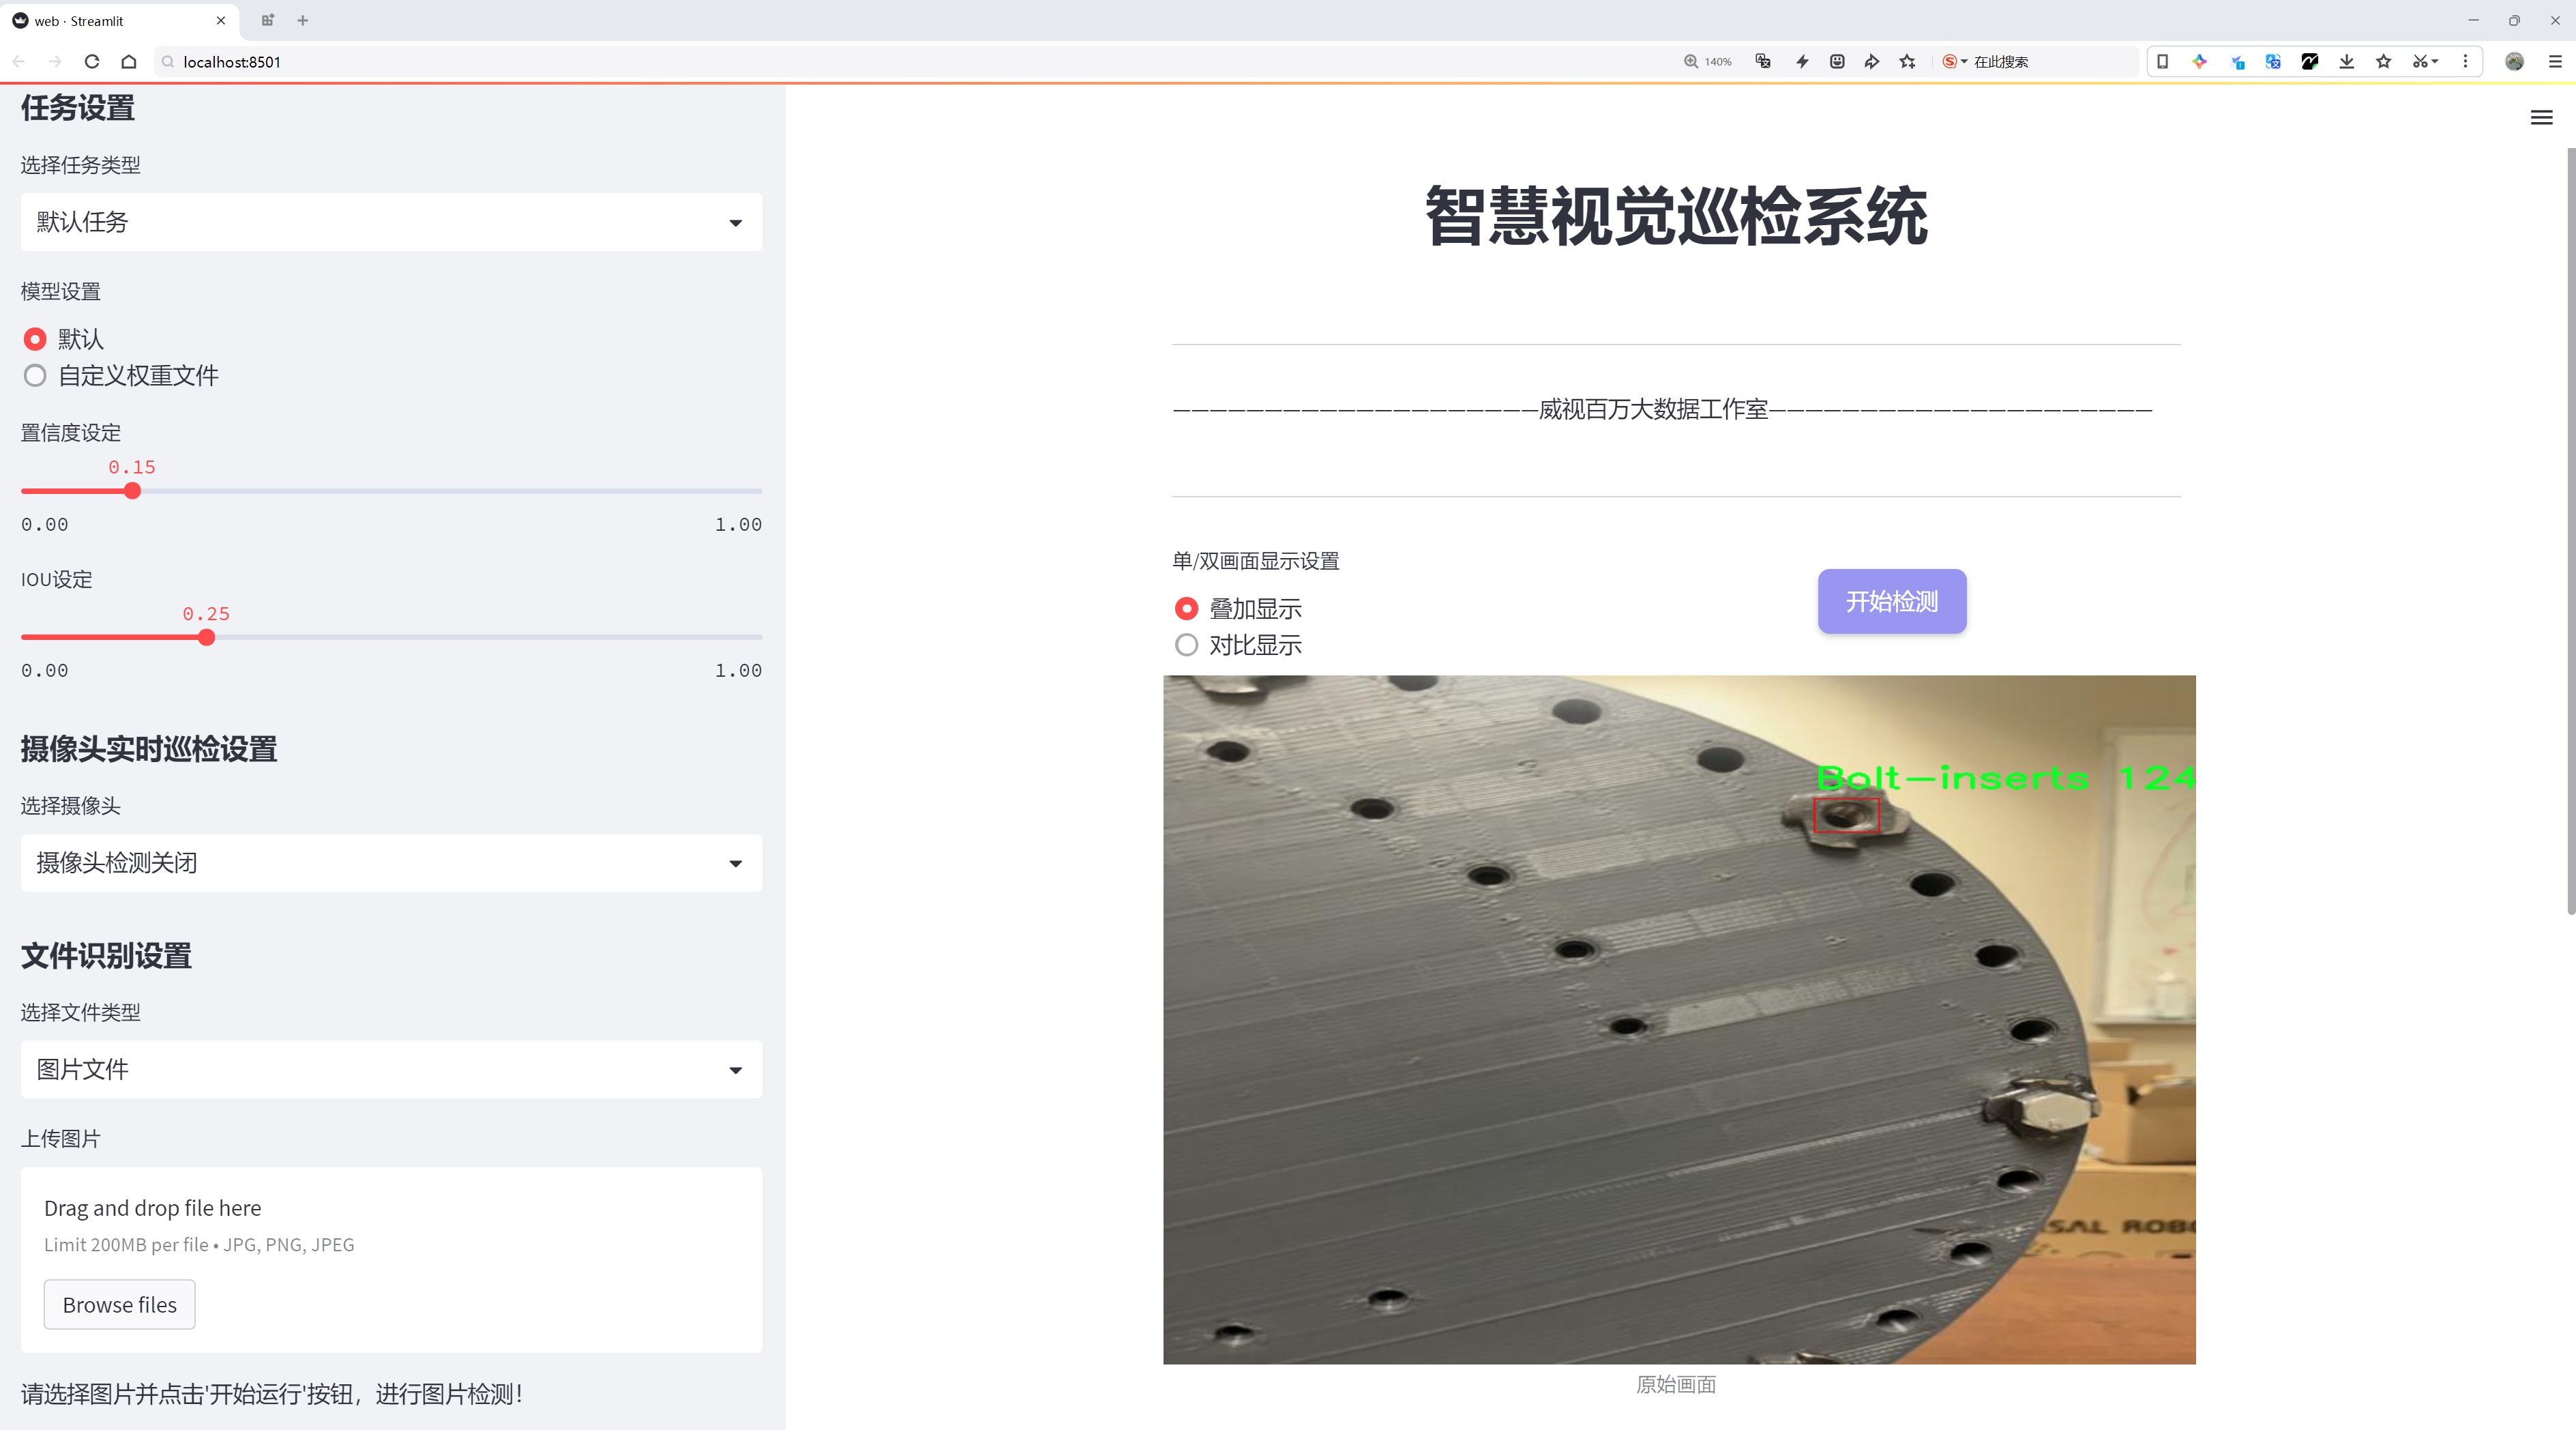Expand the 图片文件 file type dropdown
The width and height of the screenshot is (2576, 1430).
coord(391,1069)
